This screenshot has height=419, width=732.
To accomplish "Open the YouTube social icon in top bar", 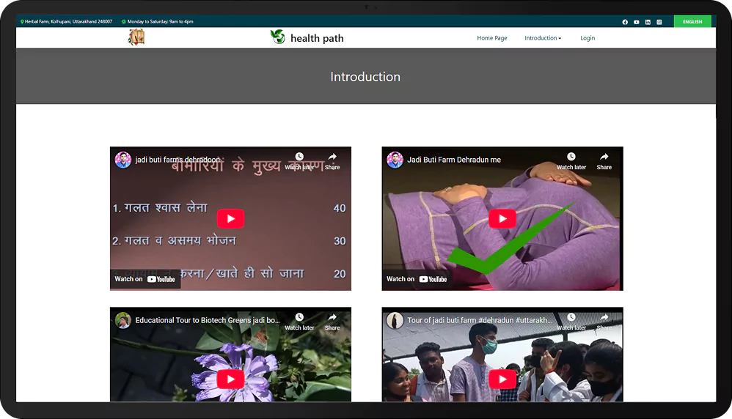I will 637,22.
